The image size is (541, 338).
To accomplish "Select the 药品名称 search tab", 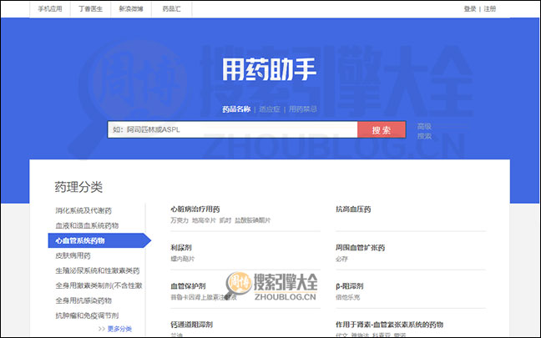I will pyautogui.click(x=236, y=109).
